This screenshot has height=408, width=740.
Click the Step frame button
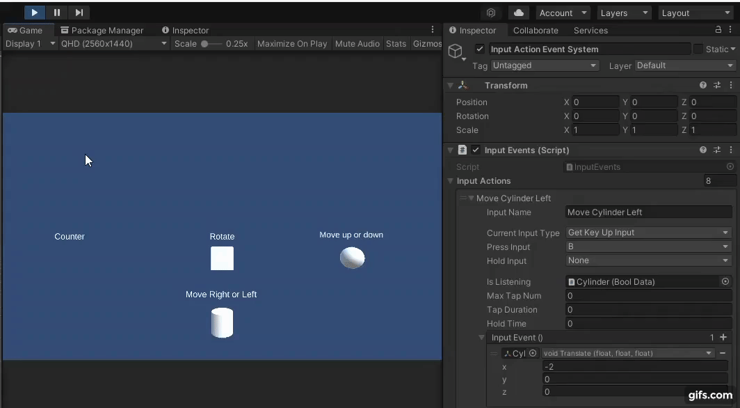click(x=79, y=13)
